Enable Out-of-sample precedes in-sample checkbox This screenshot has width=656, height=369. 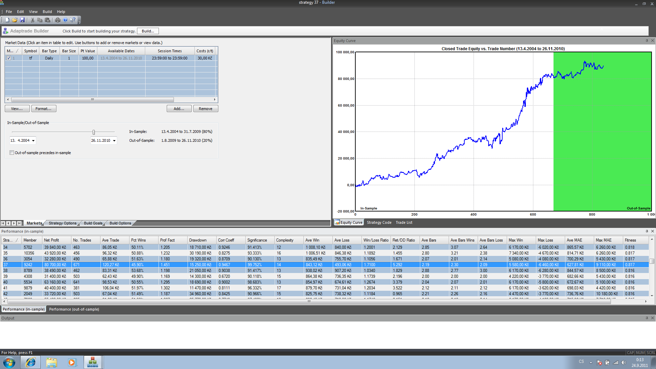[12, 153]
